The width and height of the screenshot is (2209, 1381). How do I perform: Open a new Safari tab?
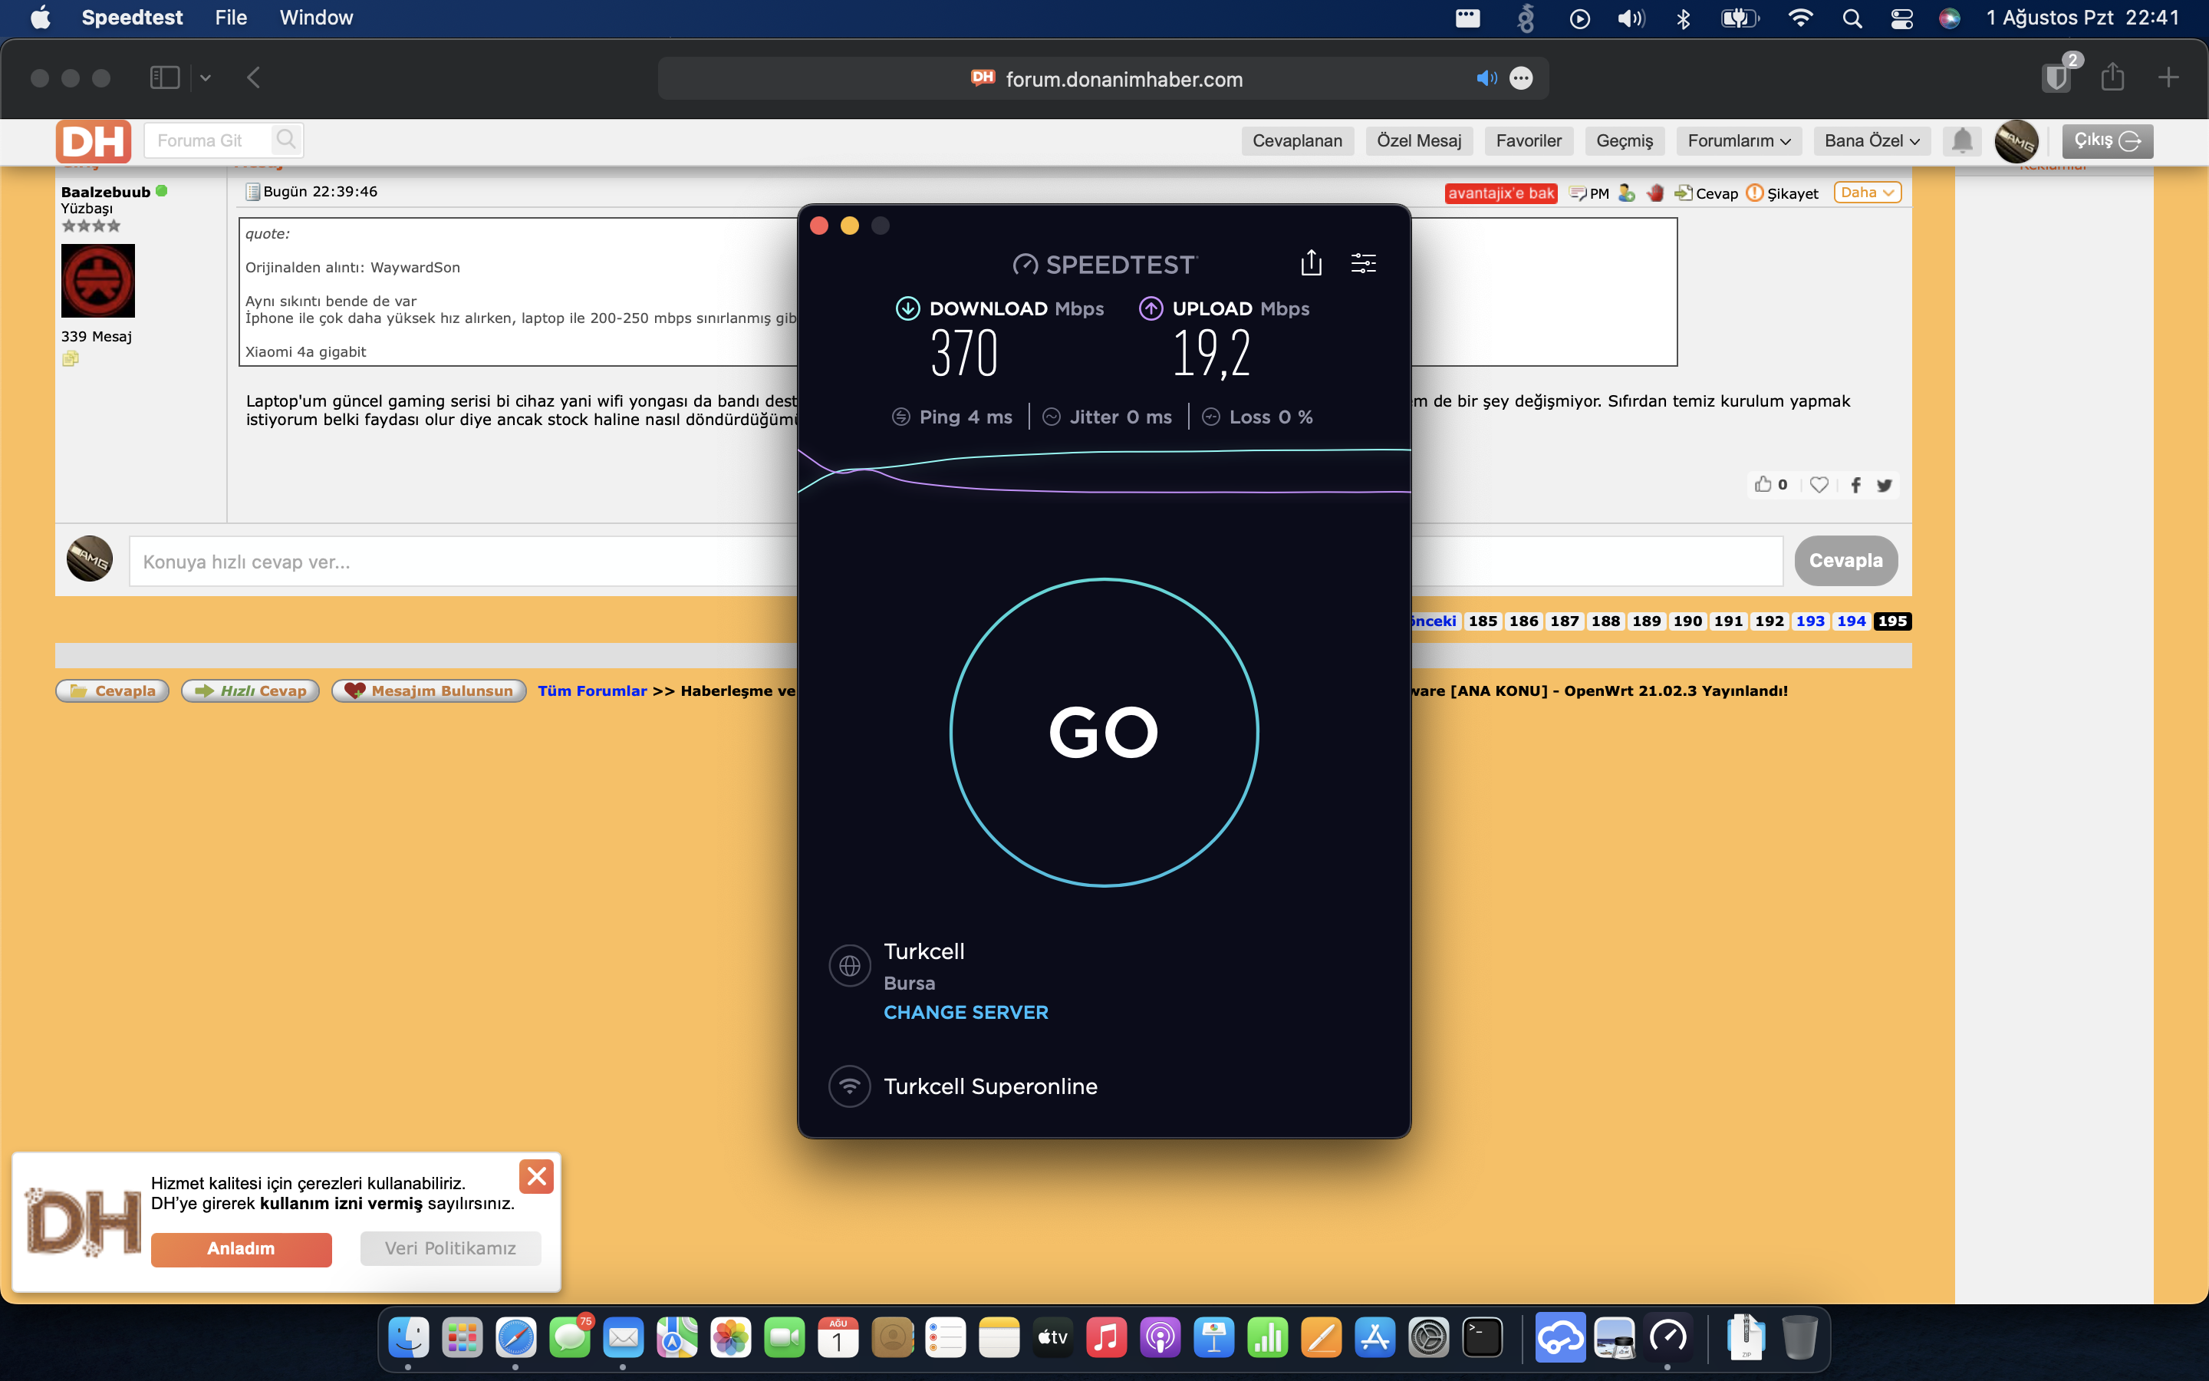point(2168,77)
